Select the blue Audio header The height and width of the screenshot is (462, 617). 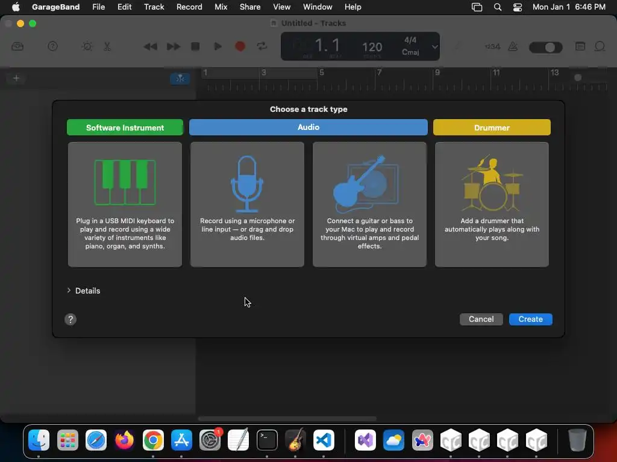tap(308, 128)
